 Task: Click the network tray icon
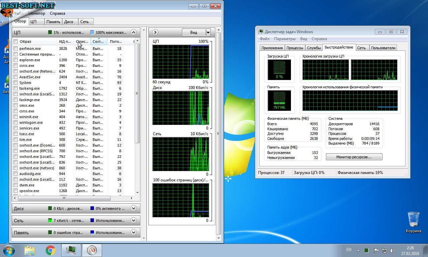pos(385,250)
